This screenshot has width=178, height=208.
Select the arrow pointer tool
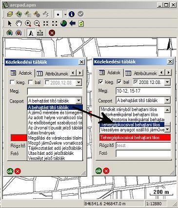coord(10,23)
